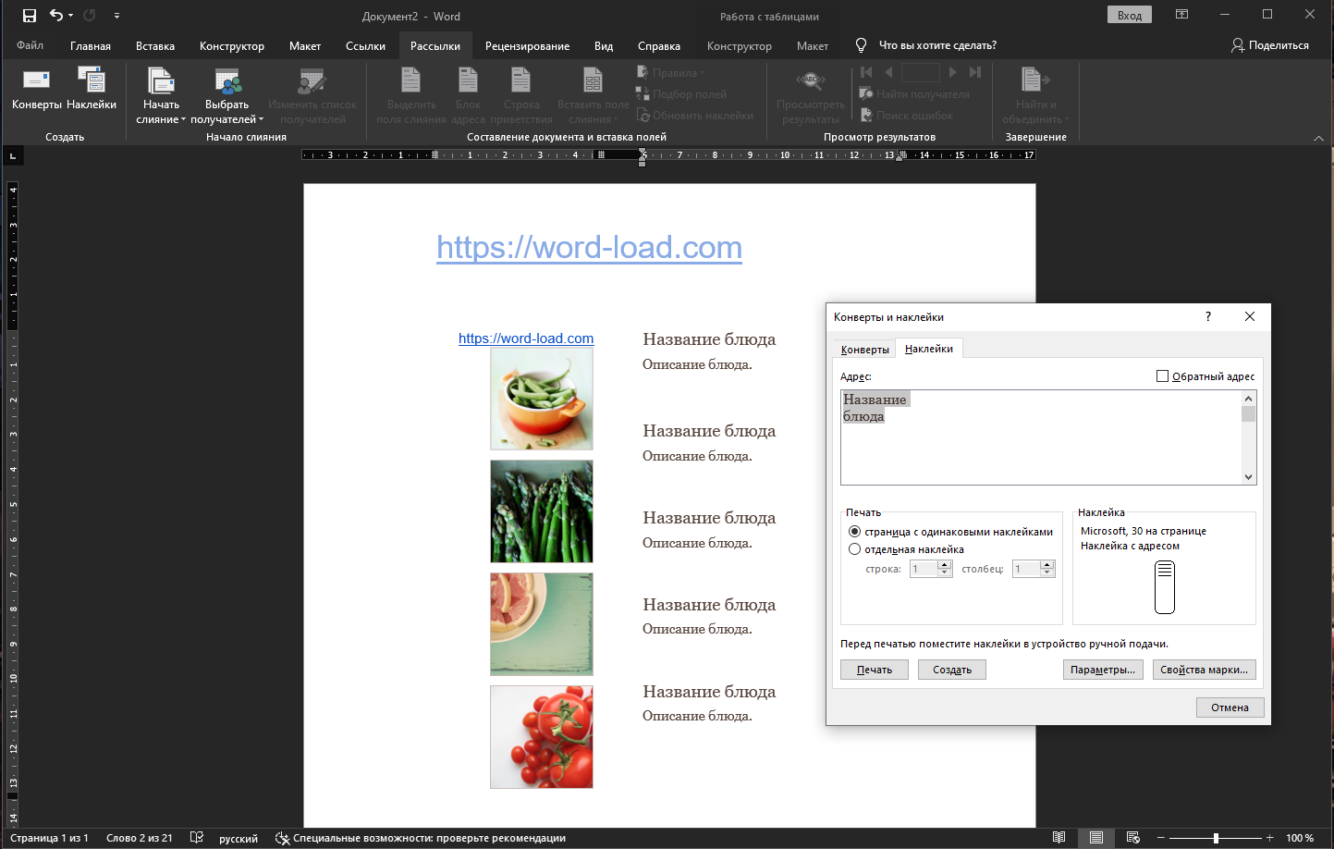Click the Print Layout view icon
1334x849 pixels.
pyautogui.click(x=1095, y=838)
